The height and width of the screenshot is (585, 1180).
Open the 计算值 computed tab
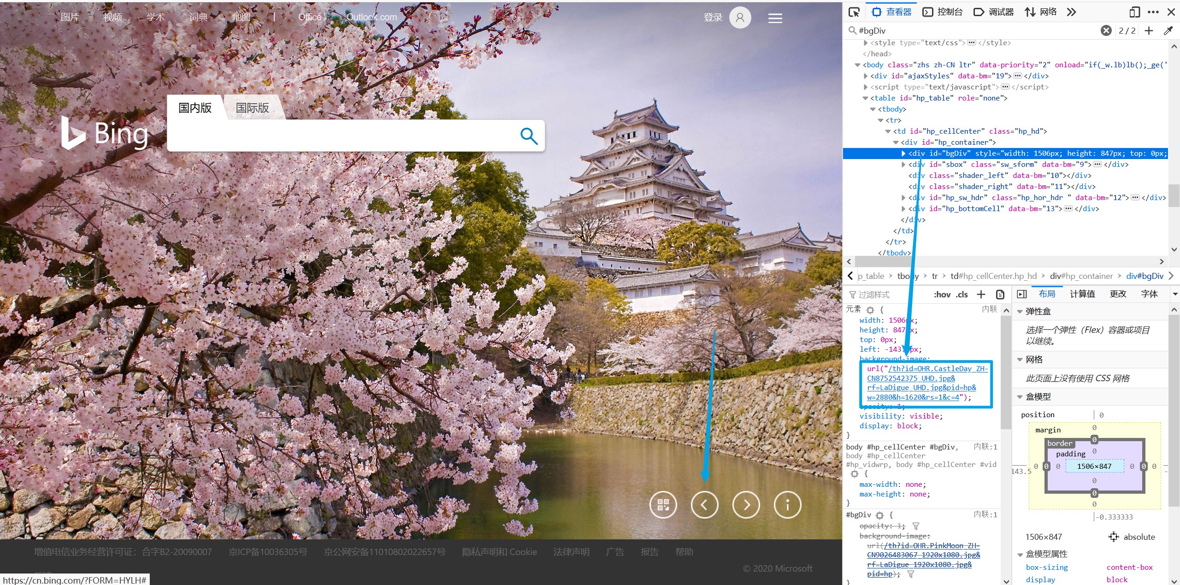point(1082,294)
